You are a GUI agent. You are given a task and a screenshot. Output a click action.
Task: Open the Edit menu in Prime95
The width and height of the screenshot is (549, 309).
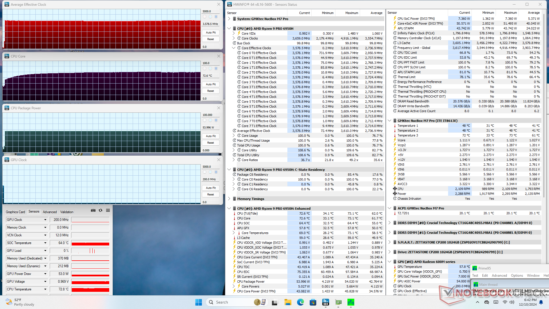tap(485, 276)
